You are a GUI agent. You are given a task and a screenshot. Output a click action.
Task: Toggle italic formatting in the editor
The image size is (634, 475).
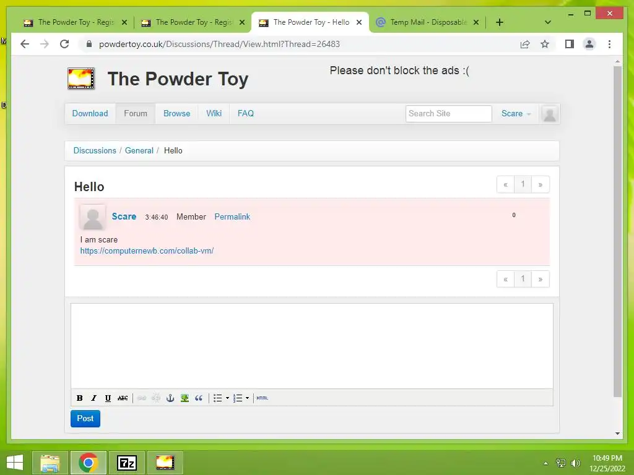coord(94,398)
